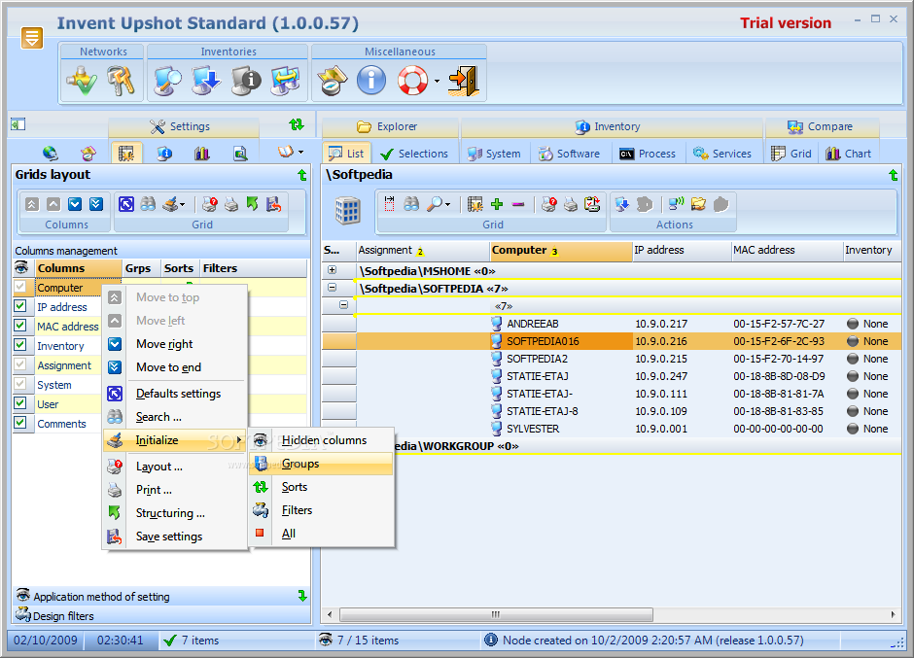Image resolution: width=914 pixels, height=658 pixels.
Task: Click the monitor info Inventories icon
Action: click(246, 81)
